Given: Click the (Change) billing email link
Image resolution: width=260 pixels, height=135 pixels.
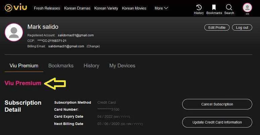Looking at the screenshot, I should (93, 46).
